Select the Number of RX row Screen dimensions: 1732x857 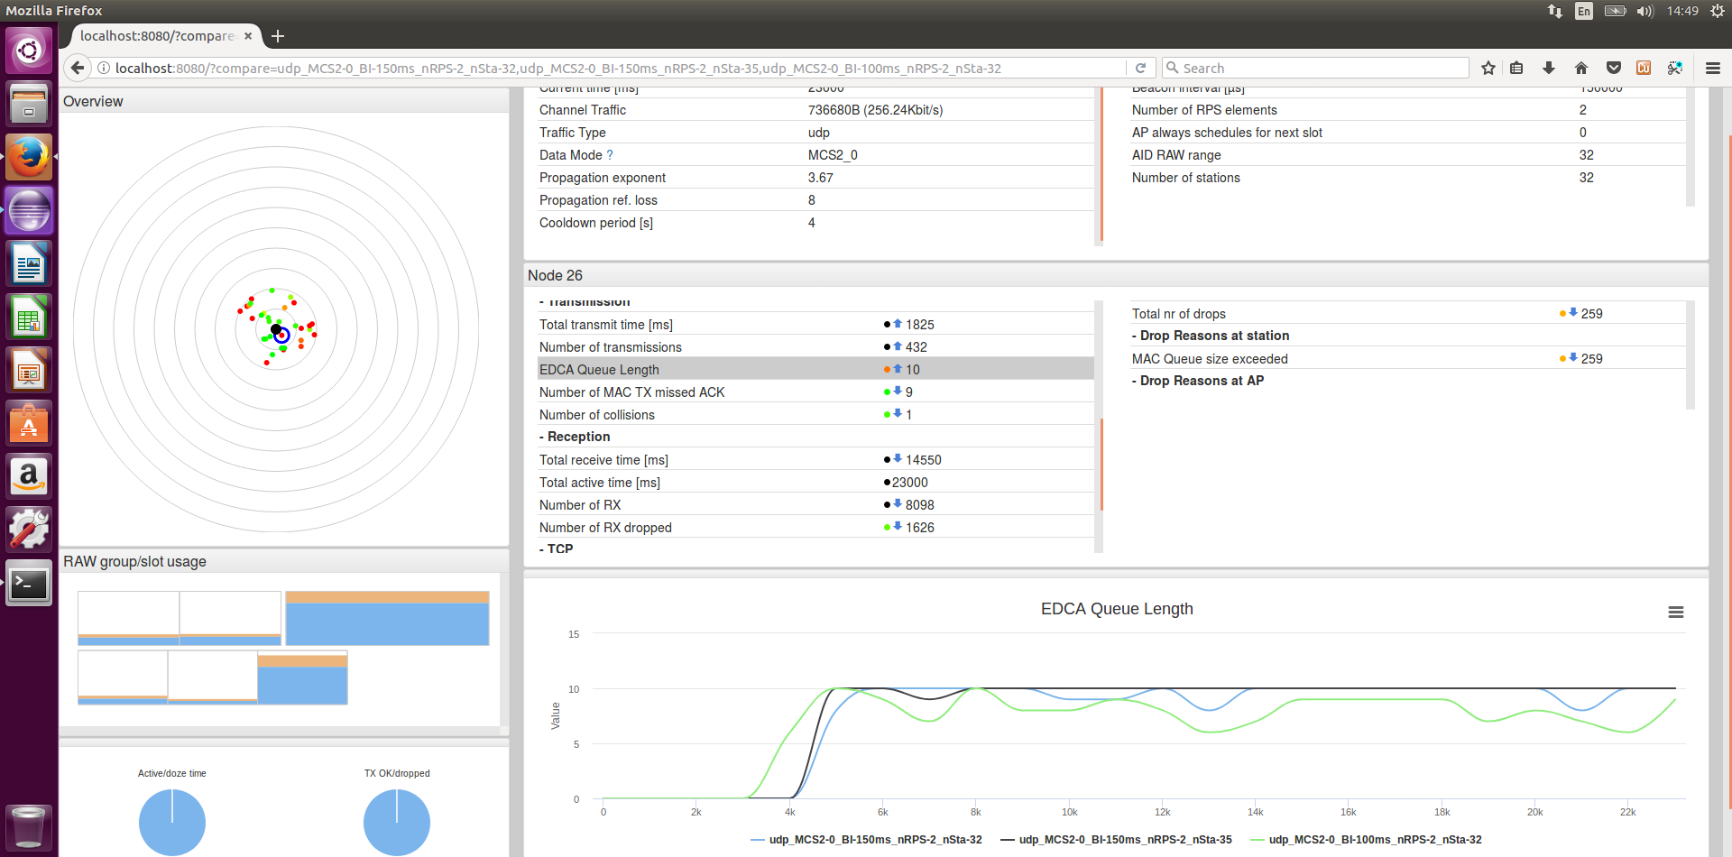pyautogui.click(x=815, y=504)
